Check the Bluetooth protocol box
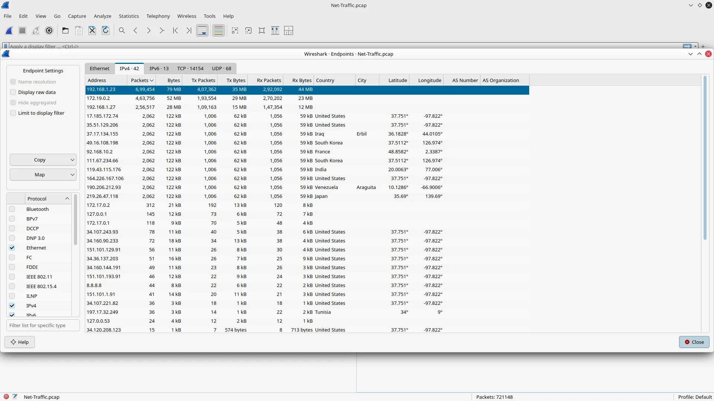Image resolution: width=714 pixels, height=401 pixels. click(12, 209)
